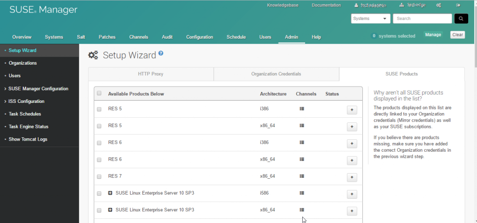This screenshot has width=477, height=223.
Task: Expand SUSE Linux Enterprise Server 10 SP3 i586
Action: click(x=110, y=193)
